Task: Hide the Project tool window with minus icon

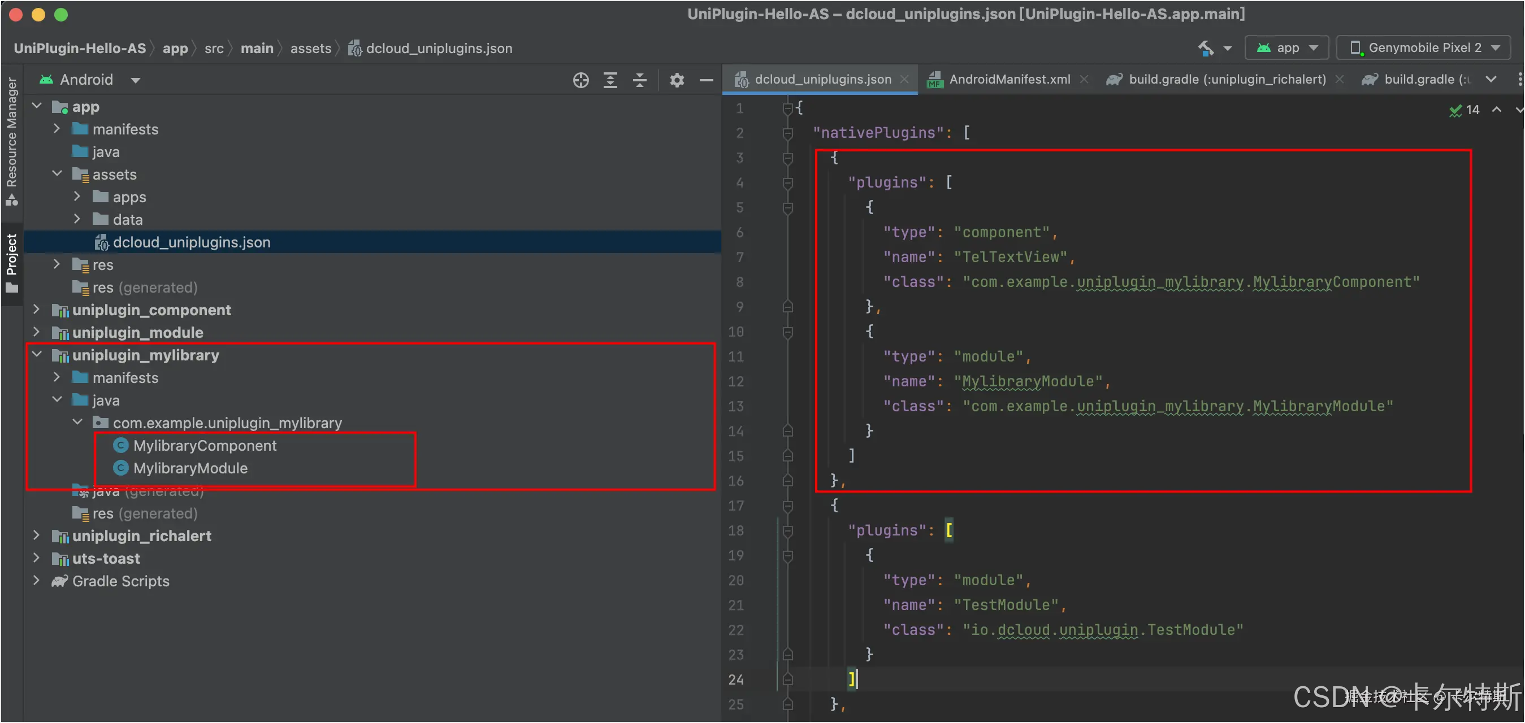Action: point(707,80)
